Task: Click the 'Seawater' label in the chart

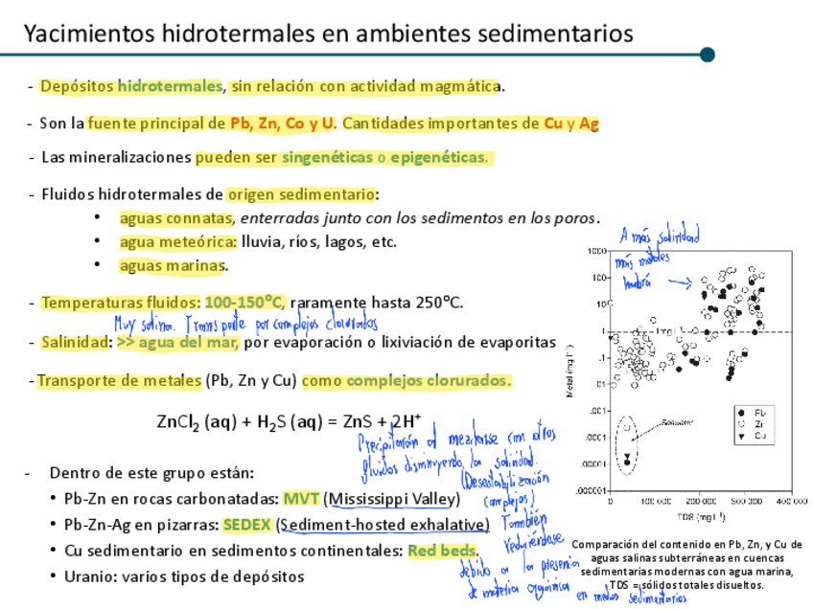Action: [x=677, y=422]
